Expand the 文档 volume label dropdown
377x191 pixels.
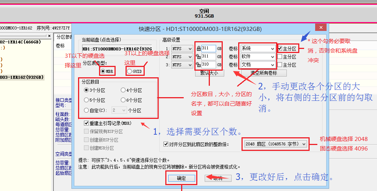tap(272, 65)
